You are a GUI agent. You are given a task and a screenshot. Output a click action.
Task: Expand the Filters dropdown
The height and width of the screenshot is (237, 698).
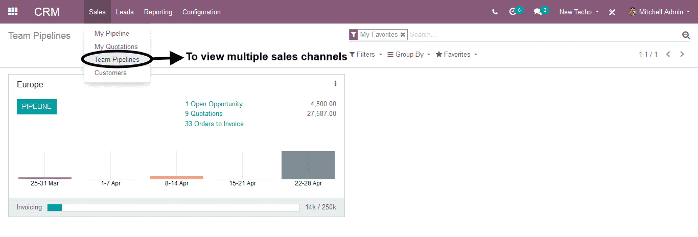(366, 55)
